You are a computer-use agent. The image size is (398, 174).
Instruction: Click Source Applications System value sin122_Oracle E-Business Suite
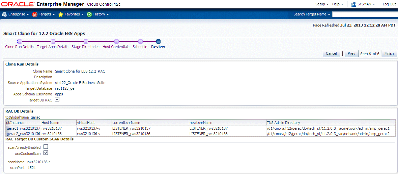(x=80, y=82)
